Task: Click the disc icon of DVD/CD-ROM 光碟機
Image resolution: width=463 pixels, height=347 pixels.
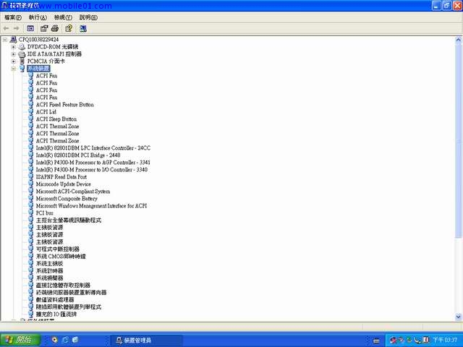Action: coord(22,46)
